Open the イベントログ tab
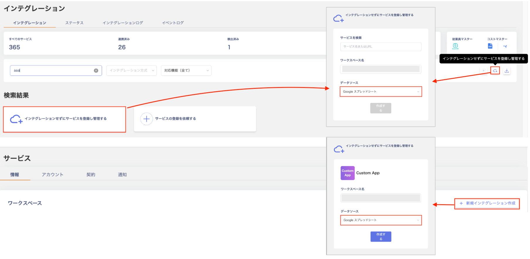Image resolution: width=530 pixels, height=259 pixels. (x=173, y=23)
